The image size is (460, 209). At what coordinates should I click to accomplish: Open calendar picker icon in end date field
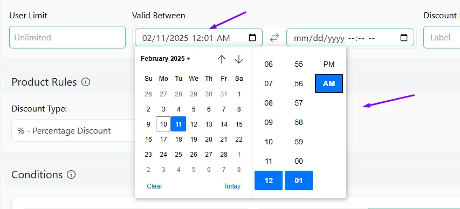[404, 38]
